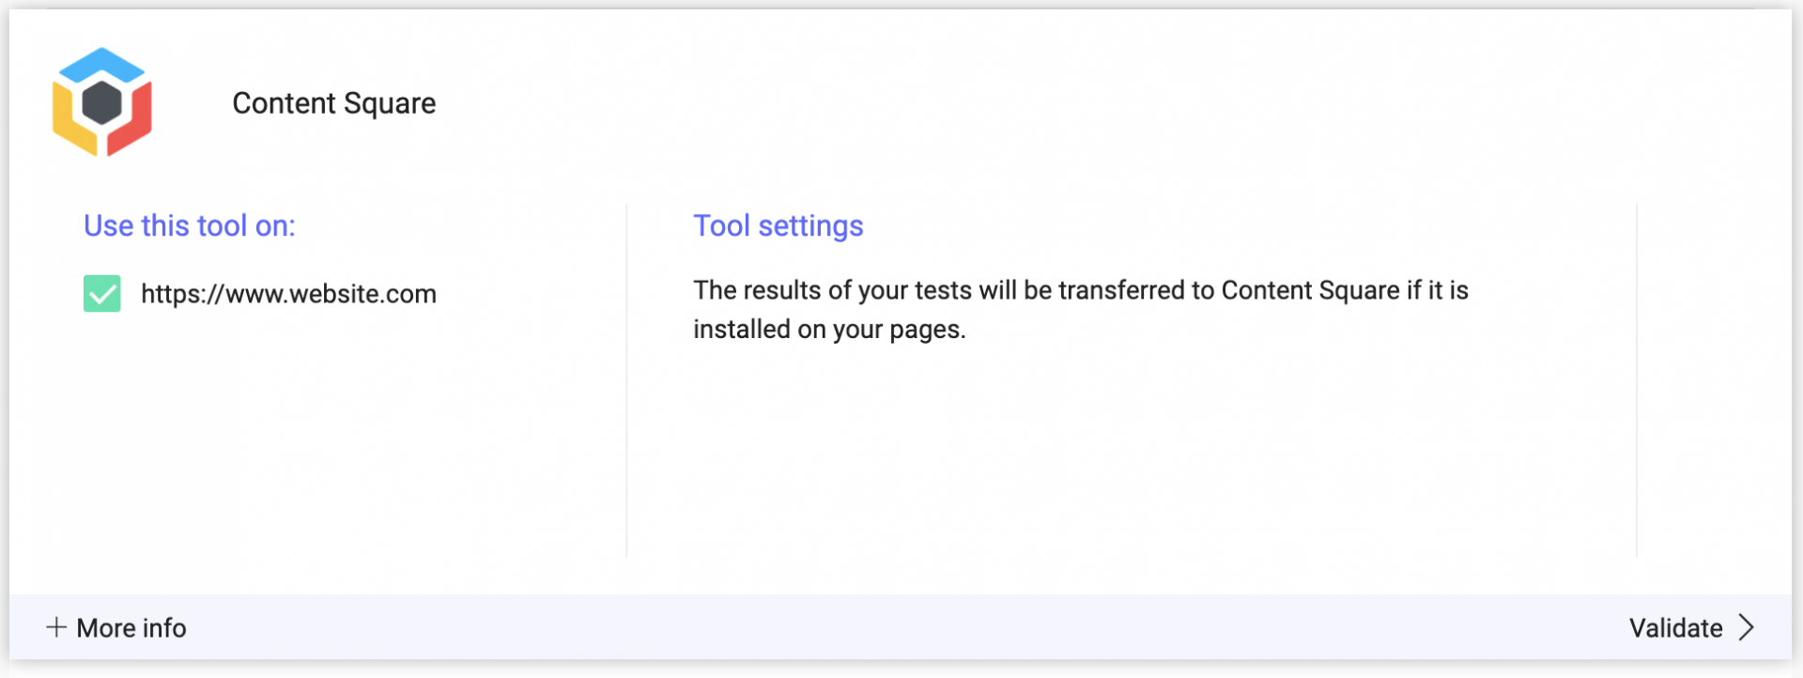
Task: Click the empty middle of the footer bar
Action: pyautogui.click(x=901, y=627)
